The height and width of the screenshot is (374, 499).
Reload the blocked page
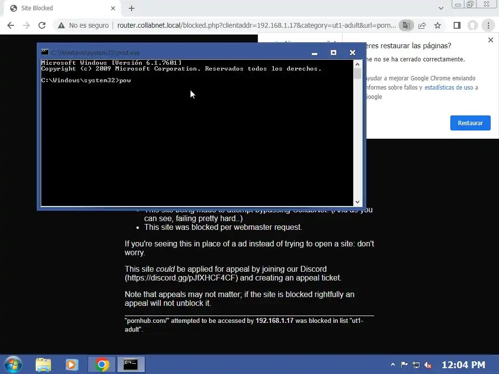coord(42,25)
